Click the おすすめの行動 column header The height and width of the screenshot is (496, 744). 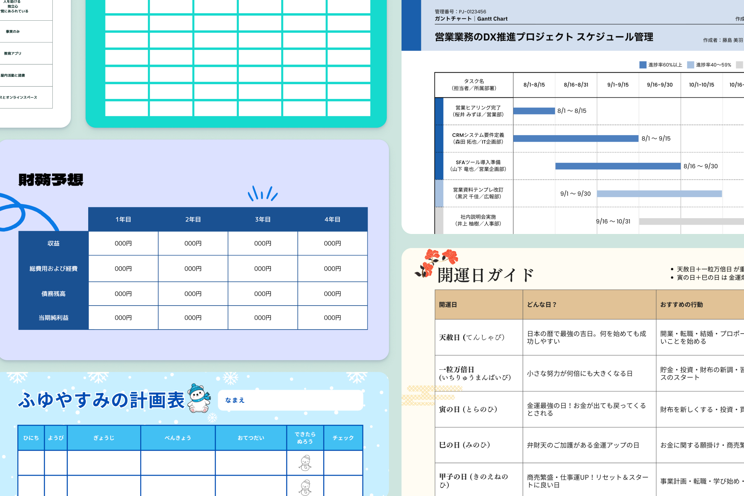[700, 304]
